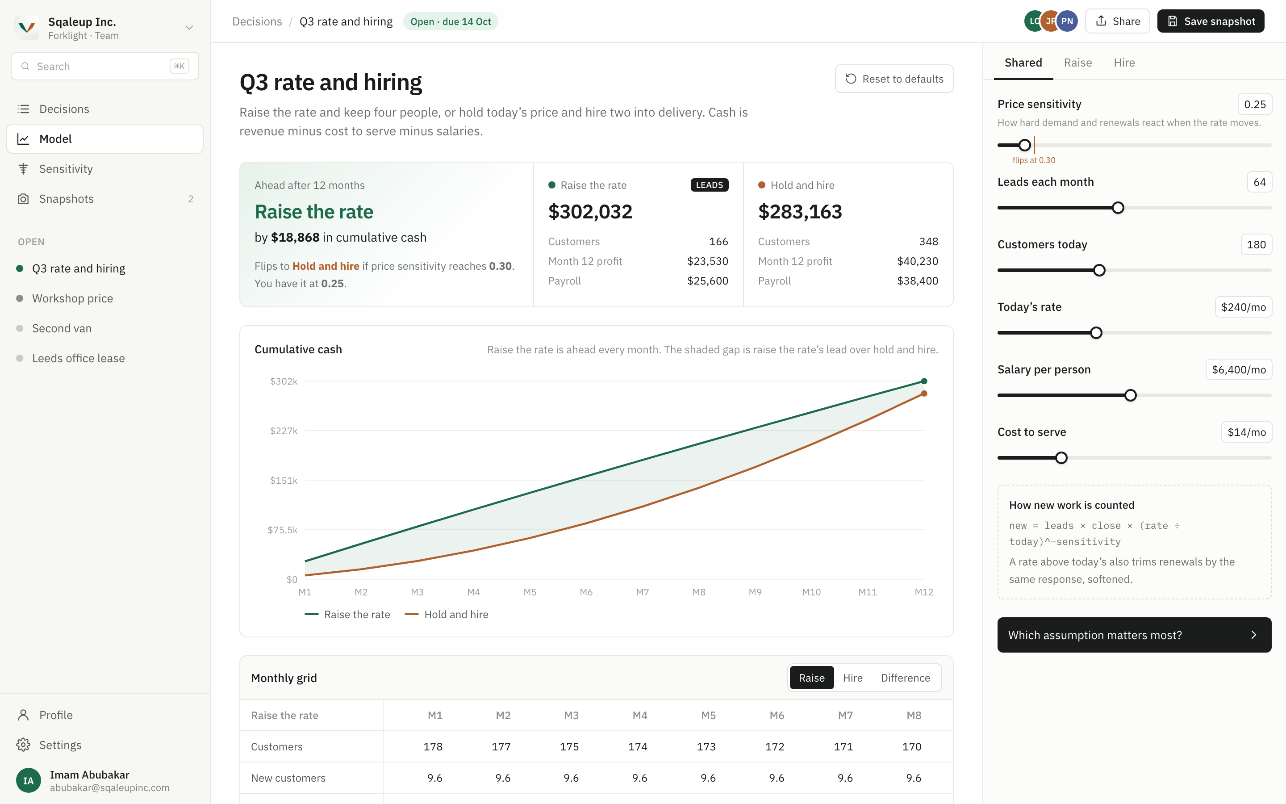Switch to the Shared tab

[x=1023, y=63]
